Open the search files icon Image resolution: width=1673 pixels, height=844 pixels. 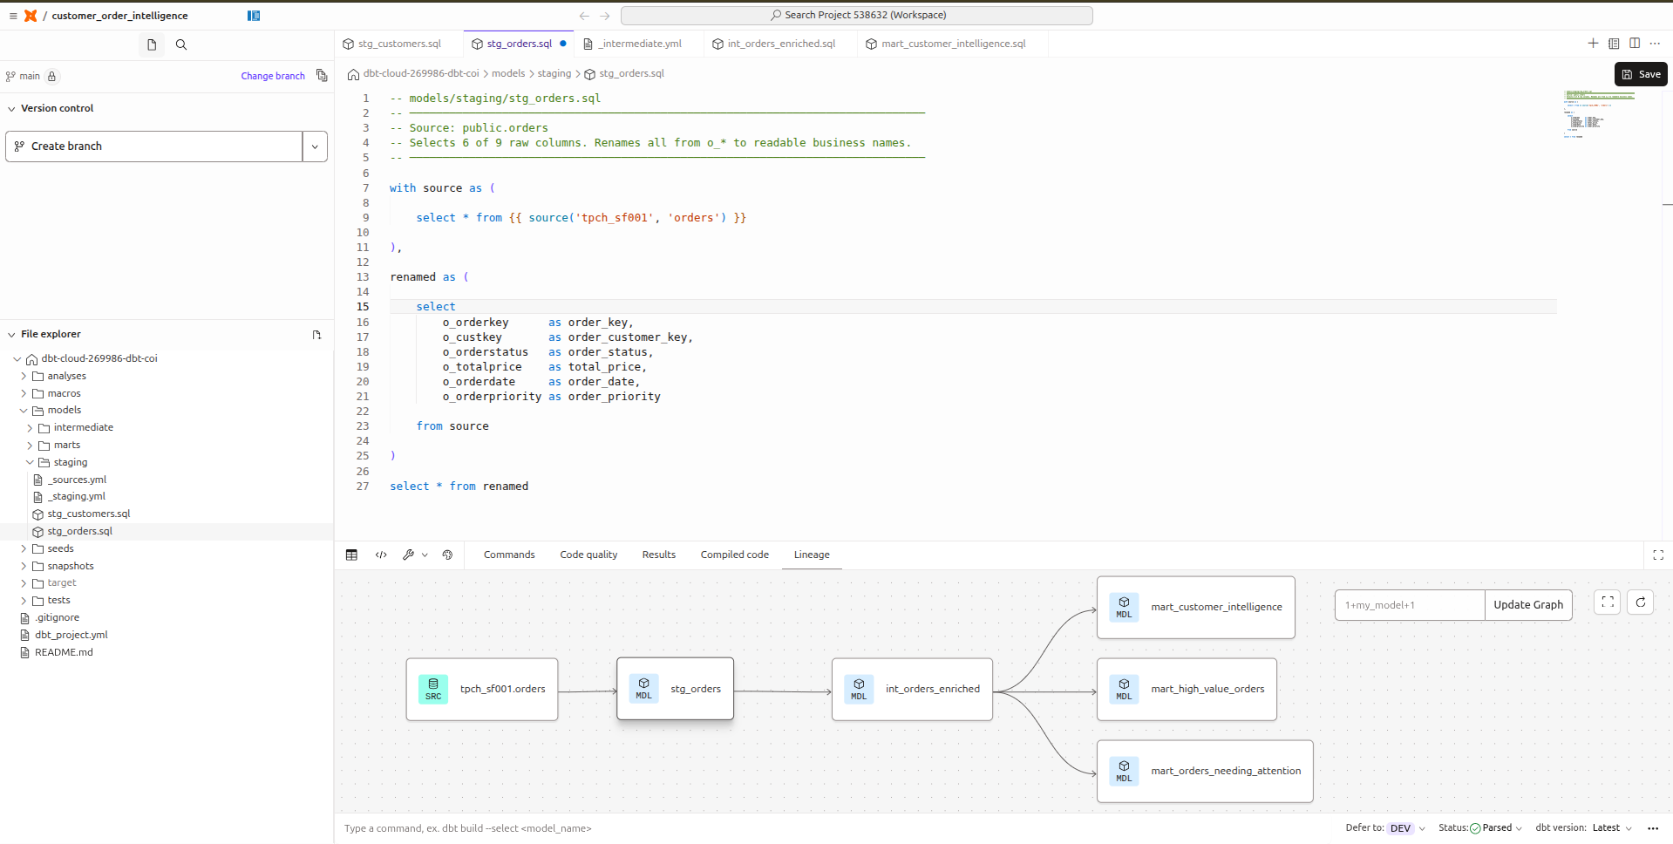point(181,44)
